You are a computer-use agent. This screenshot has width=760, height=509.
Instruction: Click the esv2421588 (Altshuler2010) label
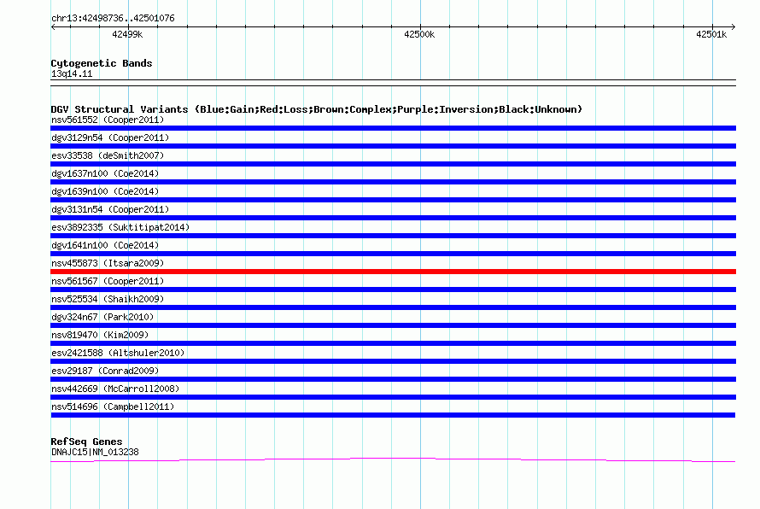[118, 353]
